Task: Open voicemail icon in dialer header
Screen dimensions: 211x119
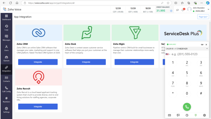Action: 202,45
